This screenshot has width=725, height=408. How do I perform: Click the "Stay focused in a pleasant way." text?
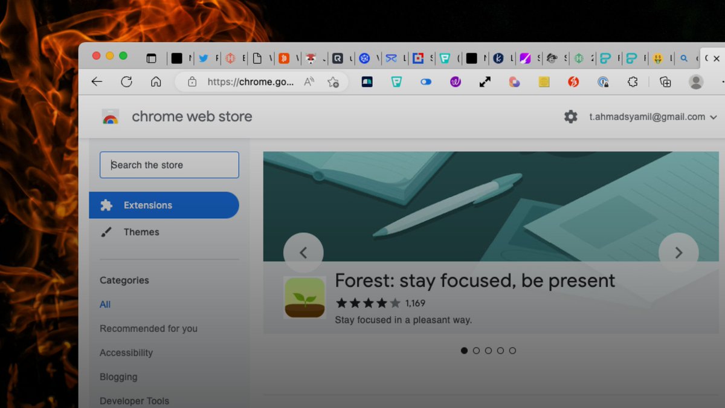pyautogui.click(x=404, y=320)
